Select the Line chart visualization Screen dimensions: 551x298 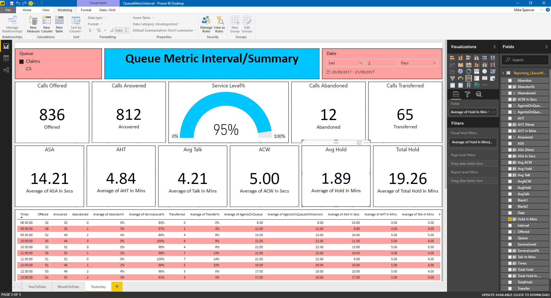pos(452,64)
